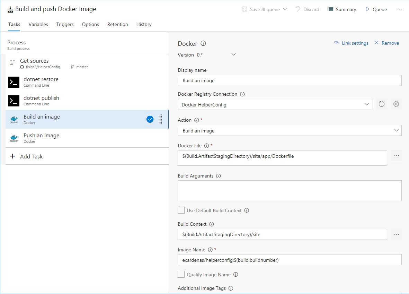Click into the Docker File path field
Viewport: 409px width, 294px height.
coord(282,158)
